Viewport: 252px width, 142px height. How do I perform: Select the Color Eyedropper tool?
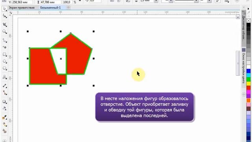coord(4,118)
